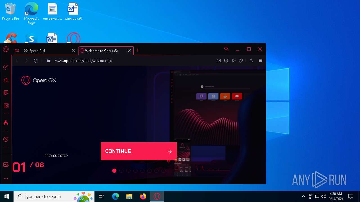Select the third step indicator dot

click(x=128, y=171)
